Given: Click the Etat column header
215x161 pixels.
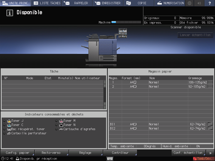Looking at the screenshot, I should 48,78.
